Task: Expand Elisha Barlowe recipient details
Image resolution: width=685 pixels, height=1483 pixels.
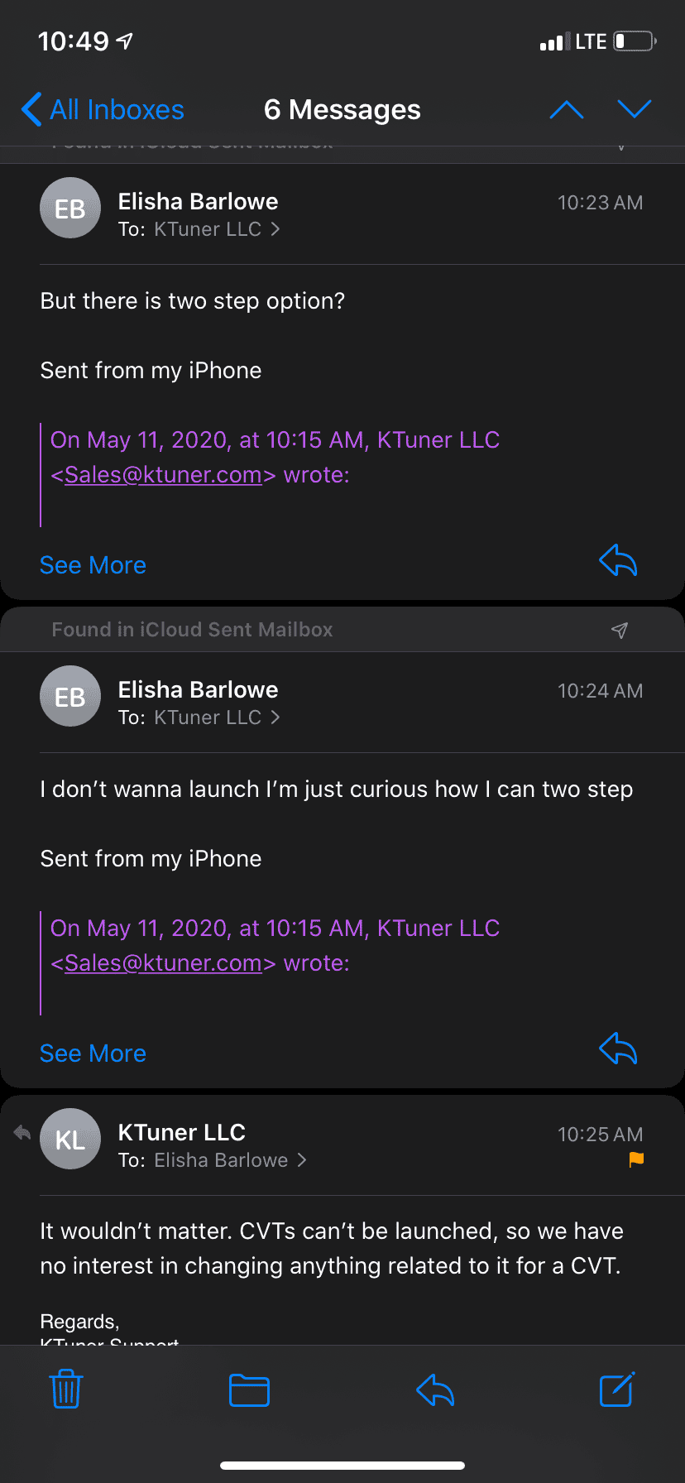Action: tap(230, 1160)
